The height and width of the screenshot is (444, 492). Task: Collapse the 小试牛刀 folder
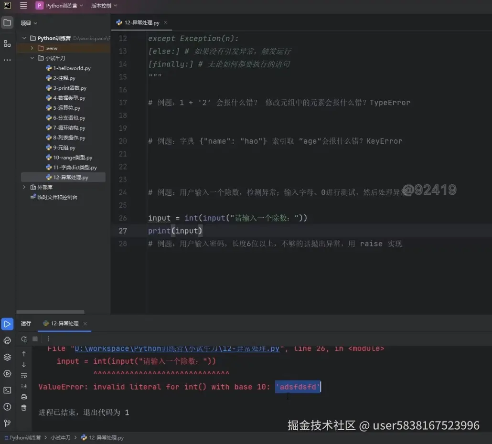tap(32, 58)
